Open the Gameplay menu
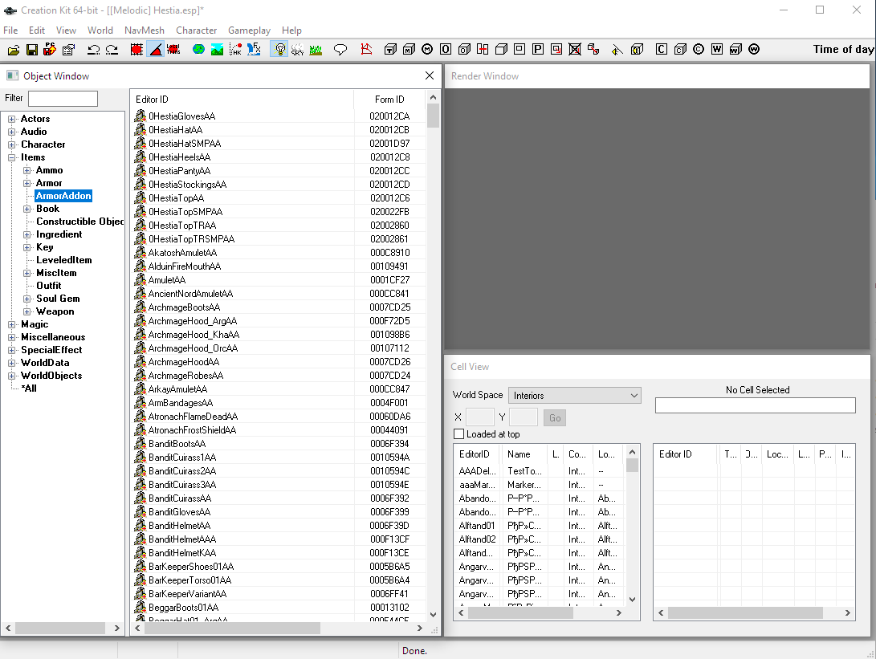 249,31
